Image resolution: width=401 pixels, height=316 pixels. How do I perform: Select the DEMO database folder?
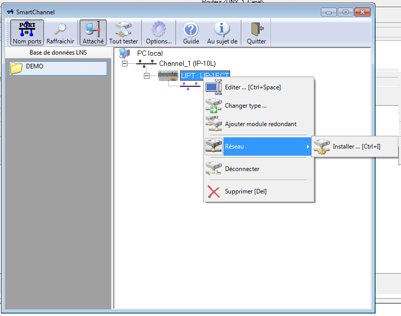34,66
